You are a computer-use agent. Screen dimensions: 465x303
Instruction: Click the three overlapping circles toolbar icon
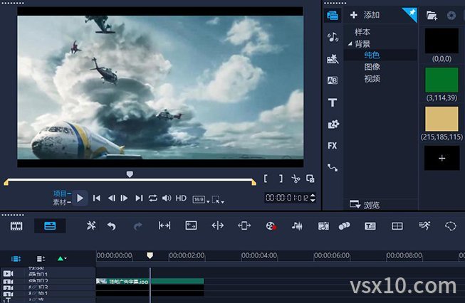click(x=344, y=226)
